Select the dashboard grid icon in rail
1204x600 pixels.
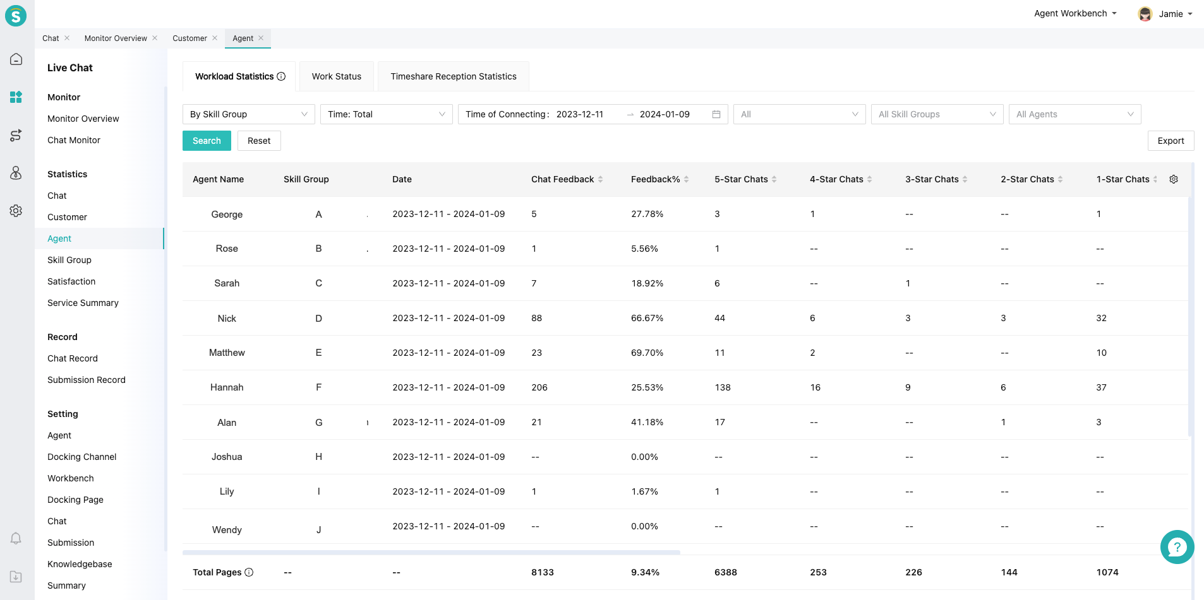pyautogui.click(x=16, y=97)
